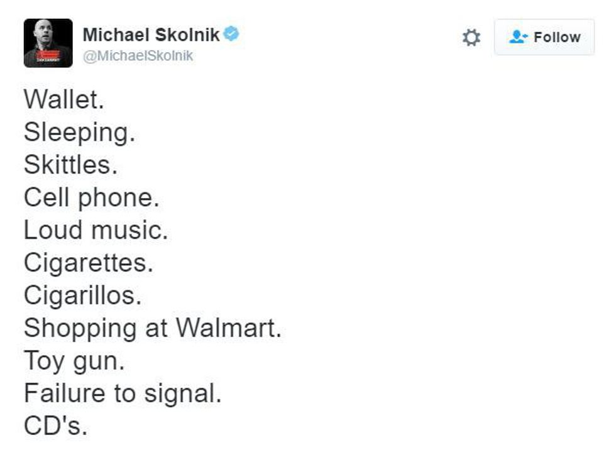The height and width of the screenshot is (452, 616).
Task: Click the word "phone." in the tweet
Action: [118, 199]
